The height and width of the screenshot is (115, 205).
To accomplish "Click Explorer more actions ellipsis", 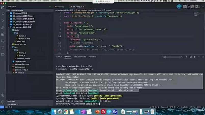I will tap(50, 7).
